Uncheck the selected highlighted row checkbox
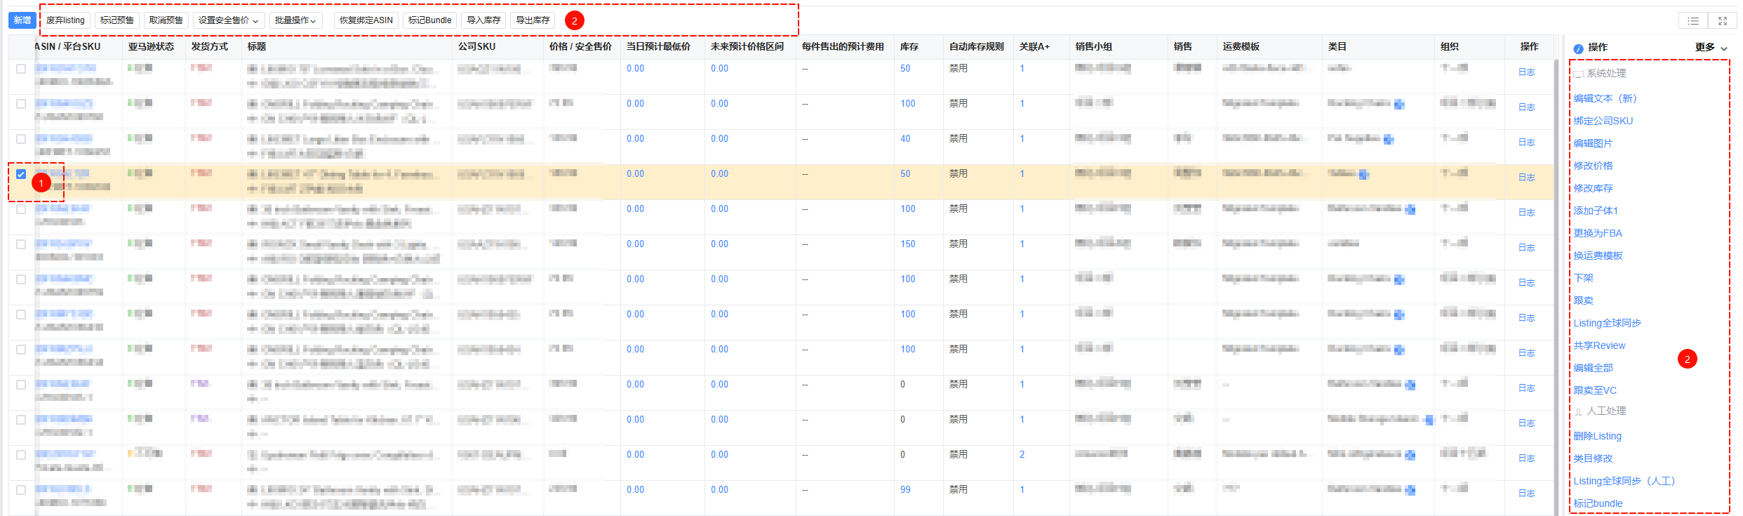 (x=21, y=174)
